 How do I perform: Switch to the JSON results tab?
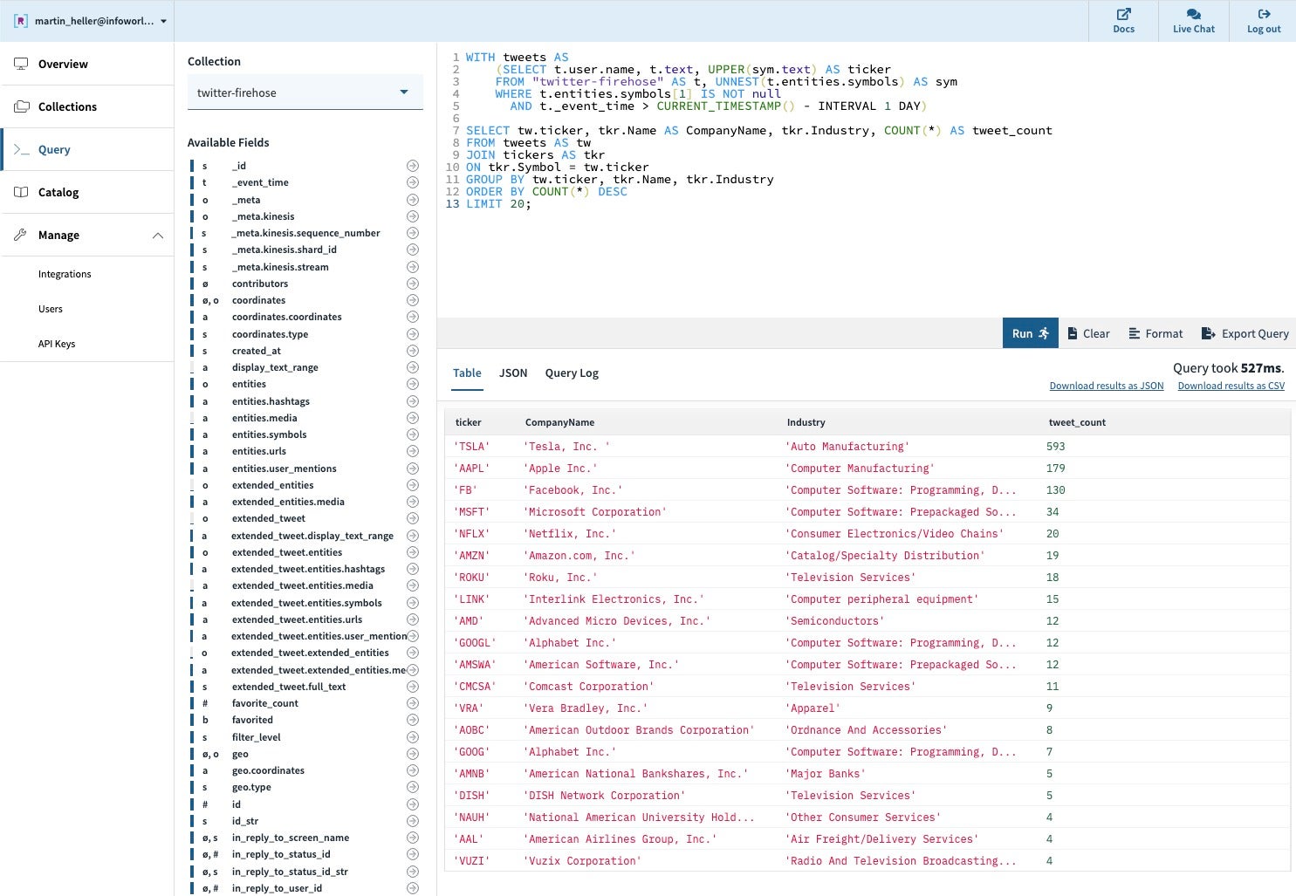513,373
